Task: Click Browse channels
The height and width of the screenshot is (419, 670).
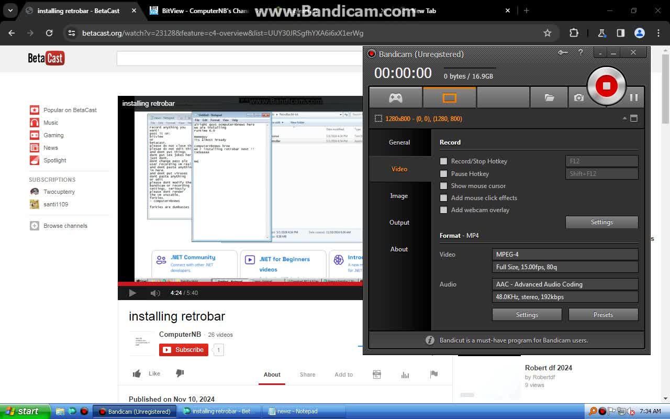Action: pos(65,226)
